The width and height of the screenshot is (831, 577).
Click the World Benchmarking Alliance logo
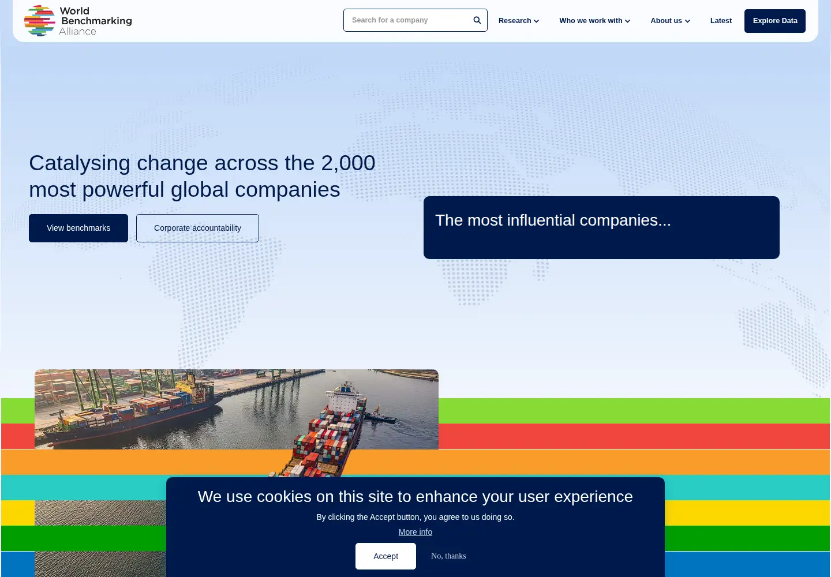pos(78,21)
